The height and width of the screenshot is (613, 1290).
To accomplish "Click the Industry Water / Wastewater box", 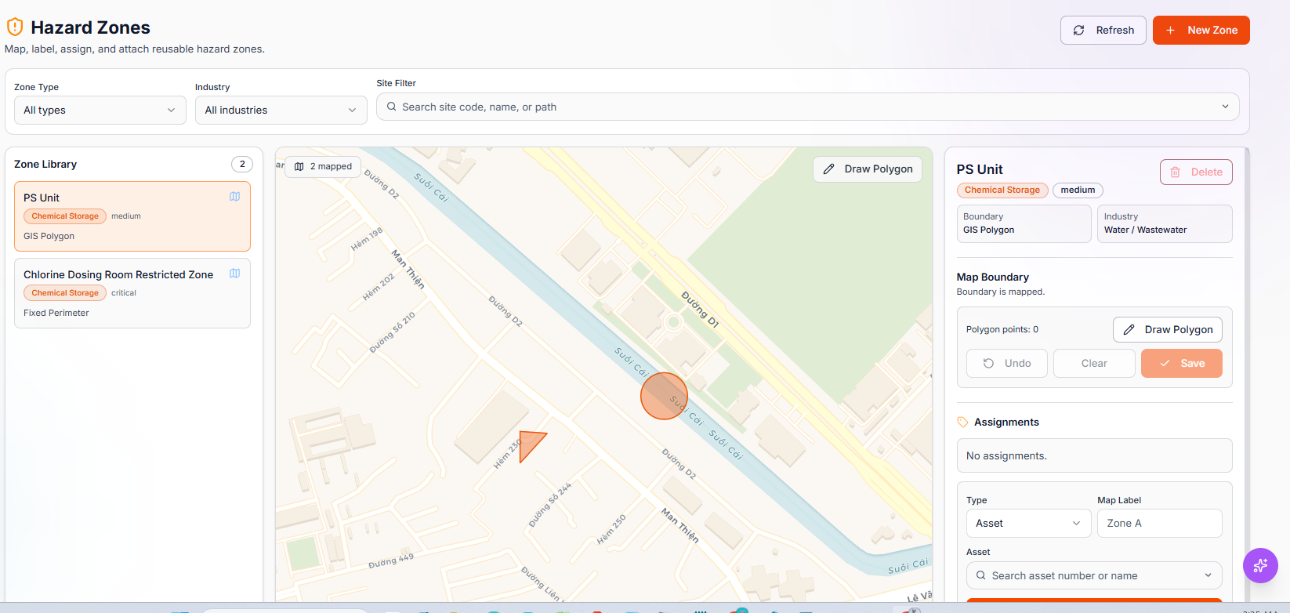I will pyautogui.click(x=1165, y=223).
